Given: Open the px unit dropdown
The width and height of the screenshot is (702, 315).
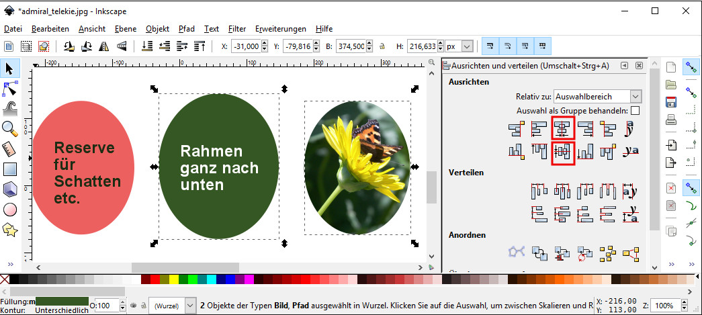Looking at the screenshot, I should coord(467,46).
